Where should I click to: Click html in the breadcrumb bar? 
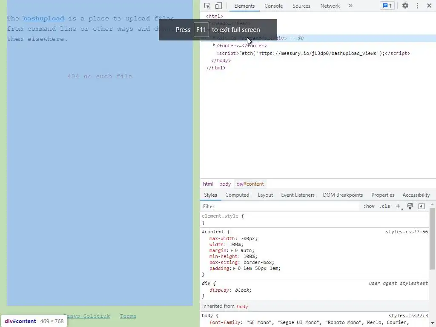208,184
